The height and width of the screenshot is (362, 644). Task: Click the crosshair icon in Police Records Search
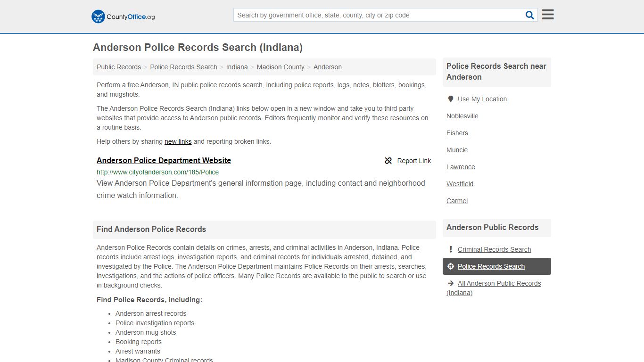[451, 266]
